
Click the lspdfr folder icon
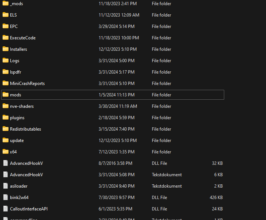point(5,72)
